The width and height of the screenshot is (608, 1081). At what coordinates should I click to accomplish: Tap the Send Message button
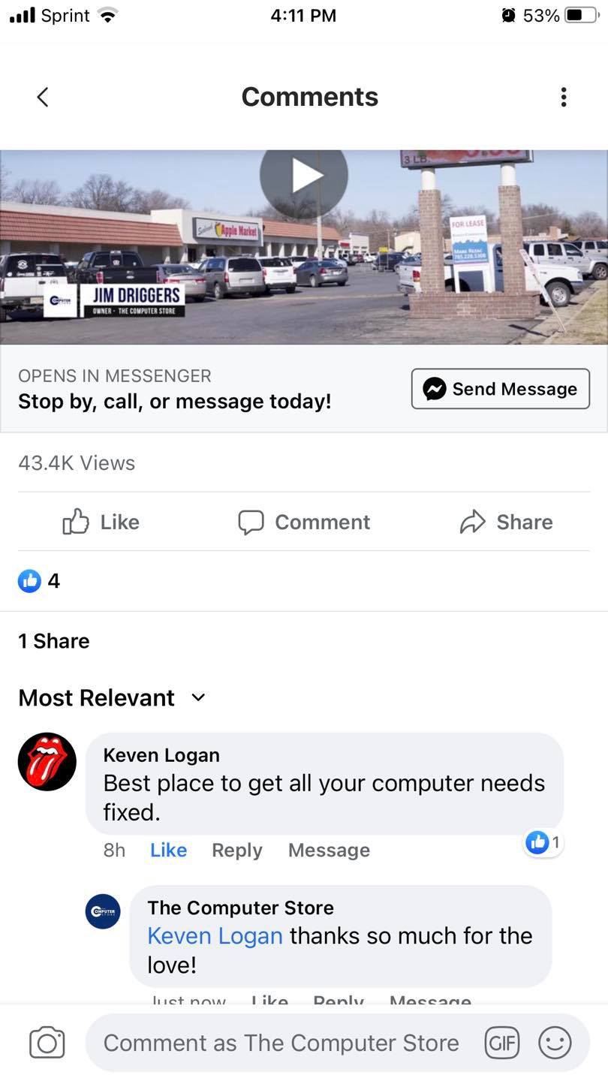click(501, 389)
